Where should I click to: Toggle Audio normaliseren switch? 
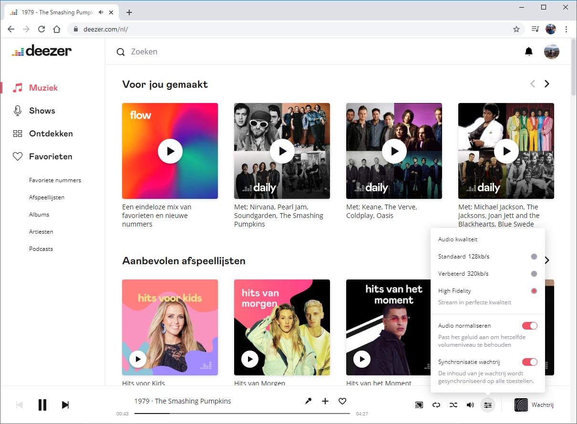[x=530, y=326]
